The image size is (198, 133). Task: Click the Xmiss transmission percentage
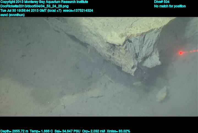click(120, 131)
